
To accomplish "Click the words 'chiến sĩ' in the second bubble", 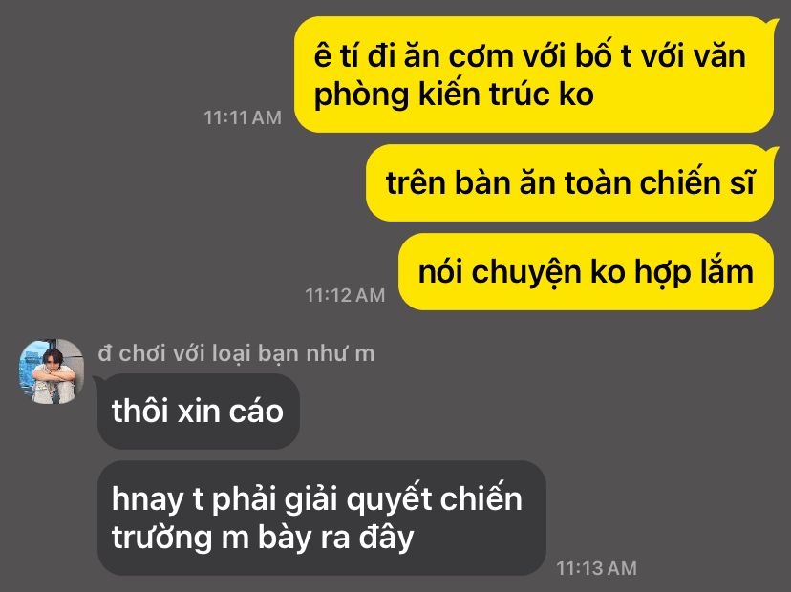I will click(697, 182).
